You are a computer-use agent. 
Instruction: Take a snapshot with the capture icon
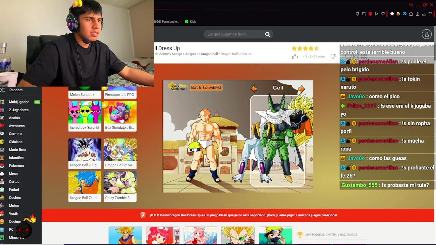pyautogui.click(x=364, y=14)
